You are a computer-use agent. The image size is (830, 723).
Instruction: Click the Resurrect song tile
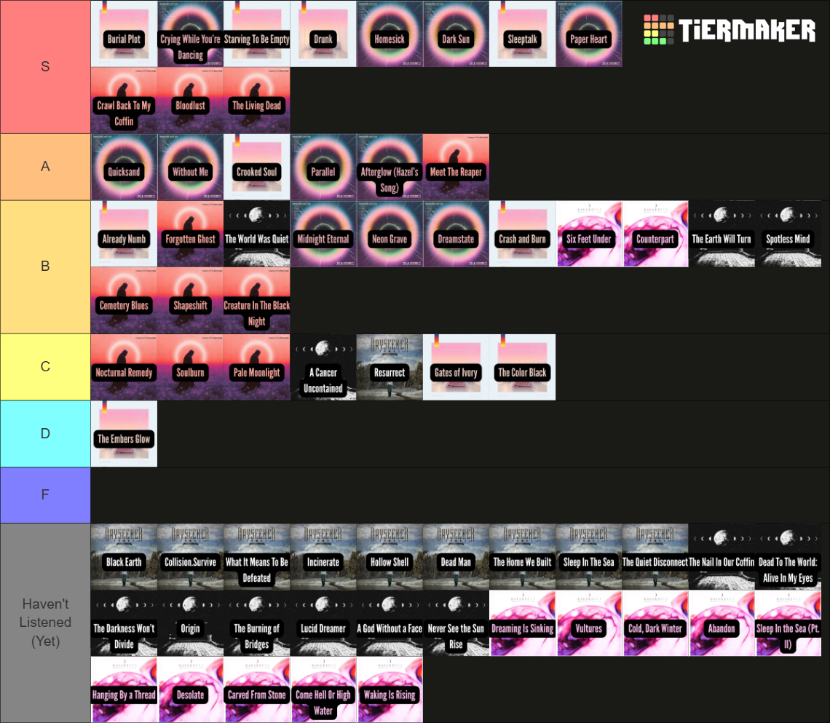(x=390, y=368)
